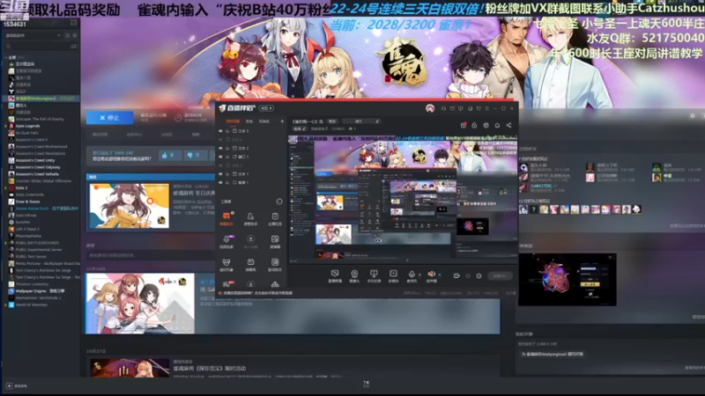This screenshot has width=705, height=396.
Task: Select Assassin's Creed Valhalla in library
Action: [37, 173]
